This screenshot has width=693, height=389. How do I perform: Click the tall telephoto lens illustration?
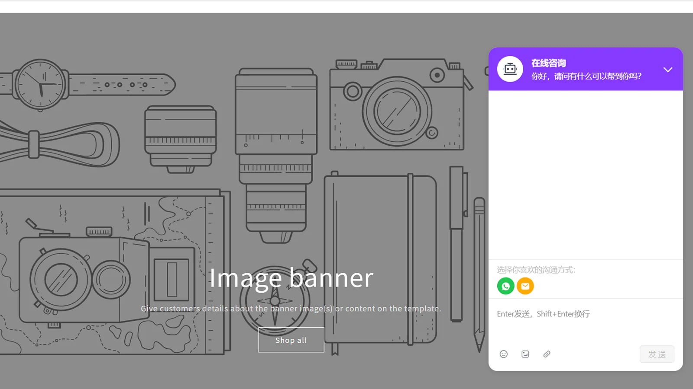point(276,151)
